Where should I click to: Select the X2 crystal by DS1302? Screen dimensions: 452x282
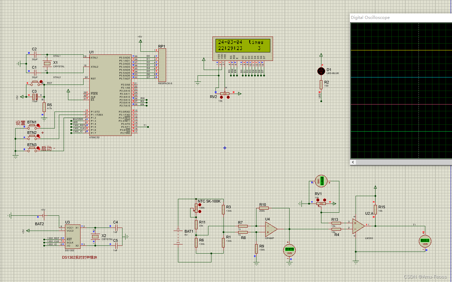point(95,236)
